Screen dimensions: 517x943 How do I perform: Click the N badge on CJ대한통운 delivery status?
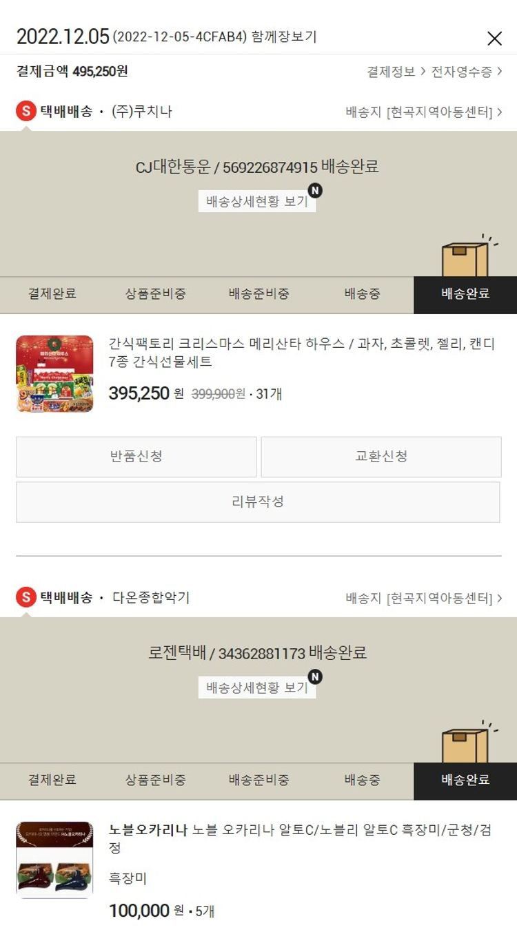pos(315,191)
